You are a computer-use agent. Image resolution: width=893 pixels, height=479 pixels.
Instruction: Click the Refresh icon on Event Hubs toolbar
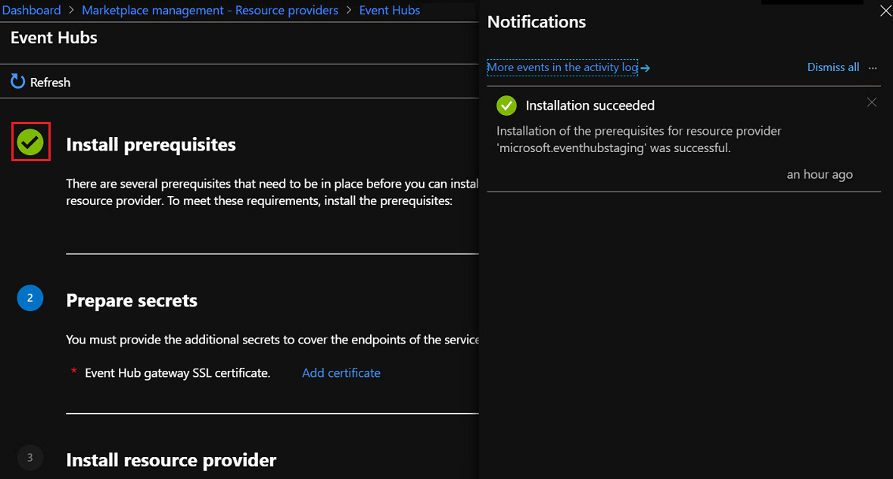click(x=17, y=82)
